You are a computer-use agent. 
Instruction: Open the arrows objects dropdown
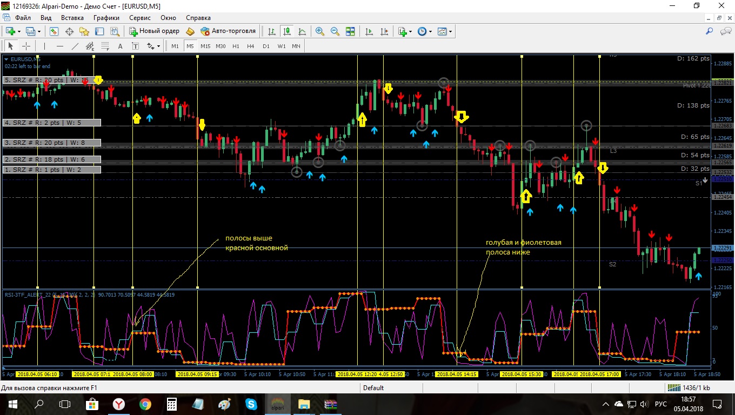[153, 46]
